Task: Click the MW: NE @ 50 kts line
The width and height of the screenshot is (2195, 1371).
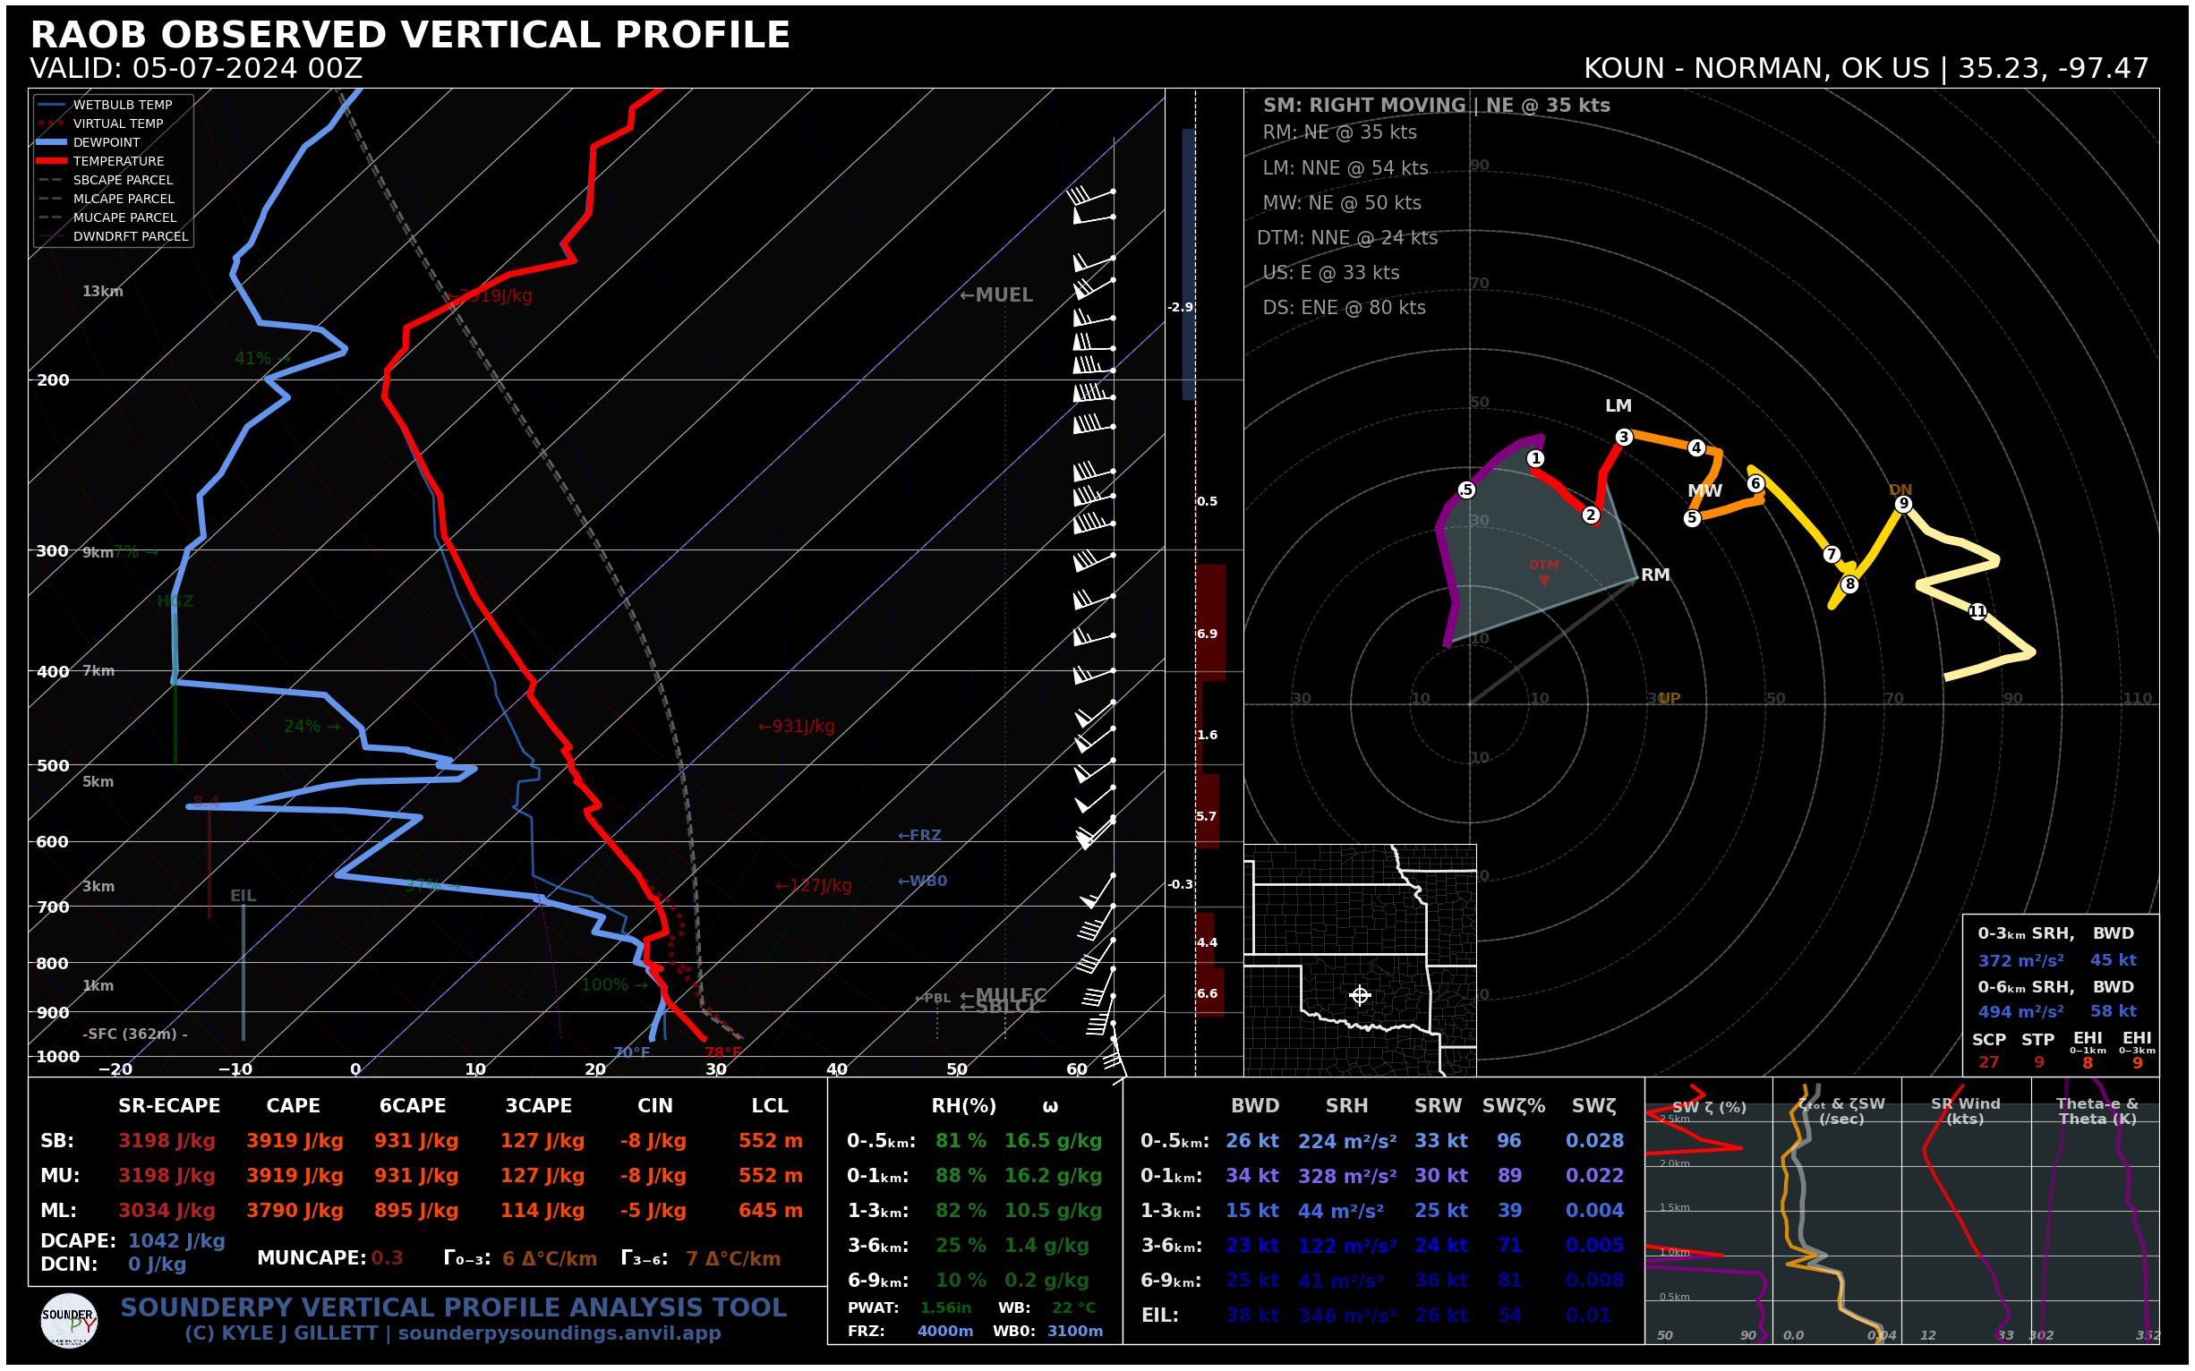Action: pyautogui.click(x=1343, y=203)
